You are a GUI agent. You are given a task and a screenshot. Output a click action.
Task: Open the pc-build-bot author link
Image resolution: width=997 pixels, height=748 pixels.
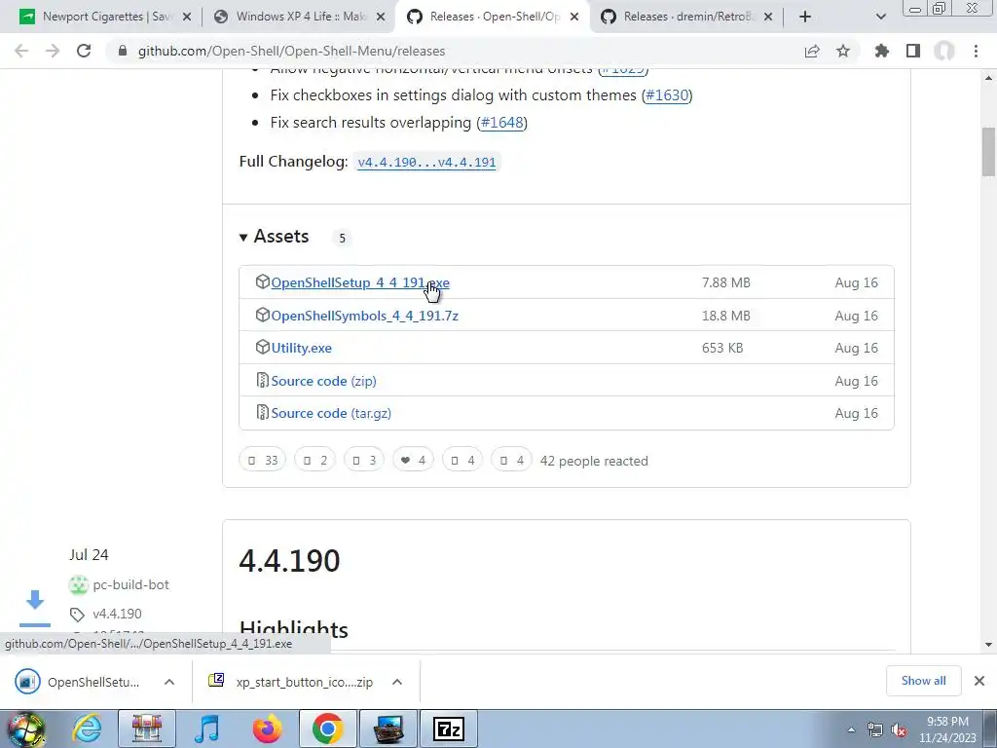tap(131, 584)
